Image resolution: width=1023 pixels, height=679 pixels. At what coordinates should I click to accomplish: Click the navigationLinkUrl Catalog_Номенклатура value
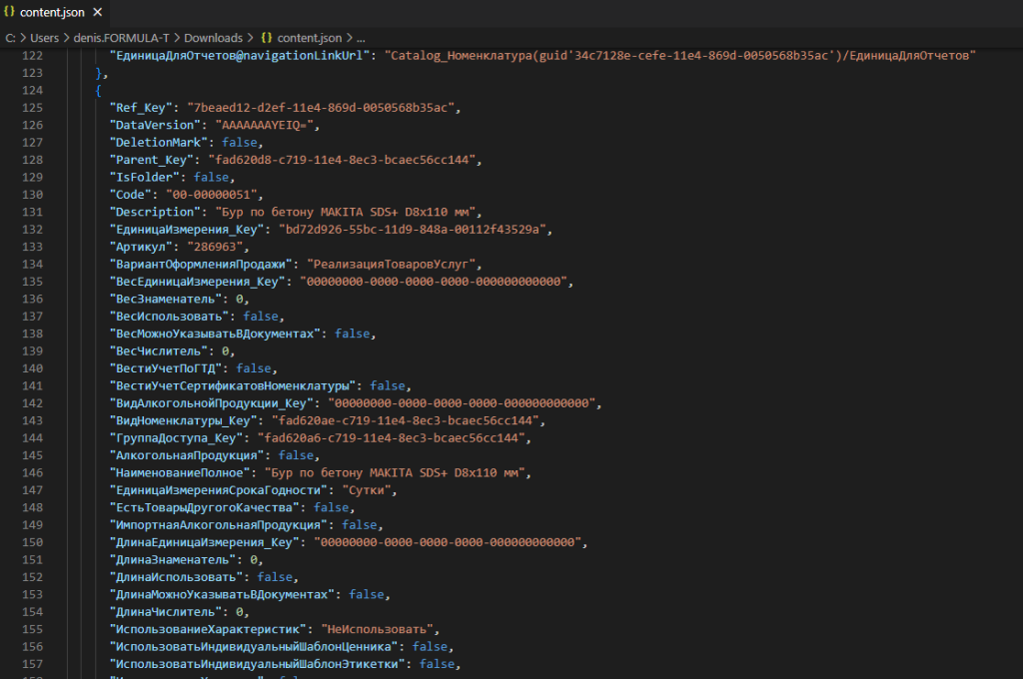[x=679, y=55]
